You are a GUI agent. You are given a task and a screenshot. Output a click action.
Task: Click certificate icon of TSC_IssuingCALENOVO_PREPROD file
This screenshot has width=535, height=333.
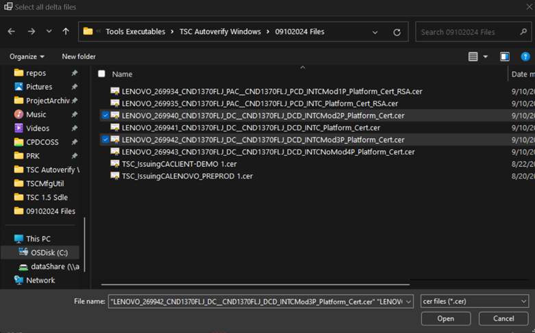115,176
